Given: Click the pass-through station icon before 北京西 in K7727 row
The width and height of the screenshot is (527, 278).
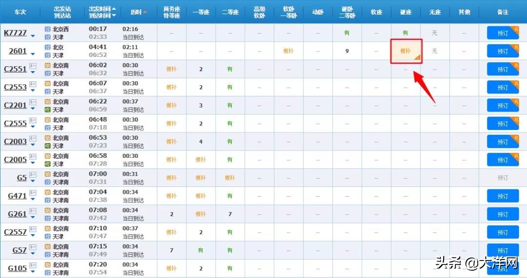Looking at the screenshot, I should 47,29.
